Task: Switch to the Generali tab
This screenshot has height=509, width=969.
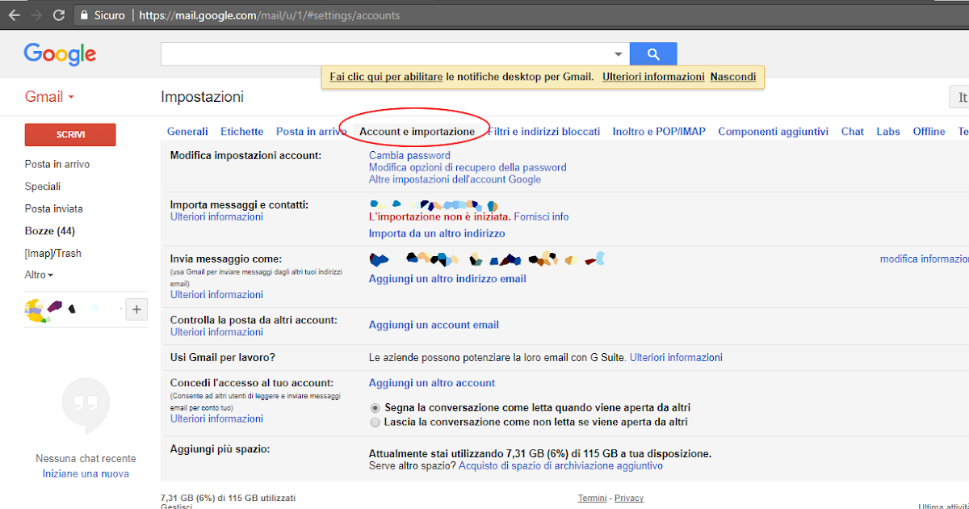Action: 187,132
